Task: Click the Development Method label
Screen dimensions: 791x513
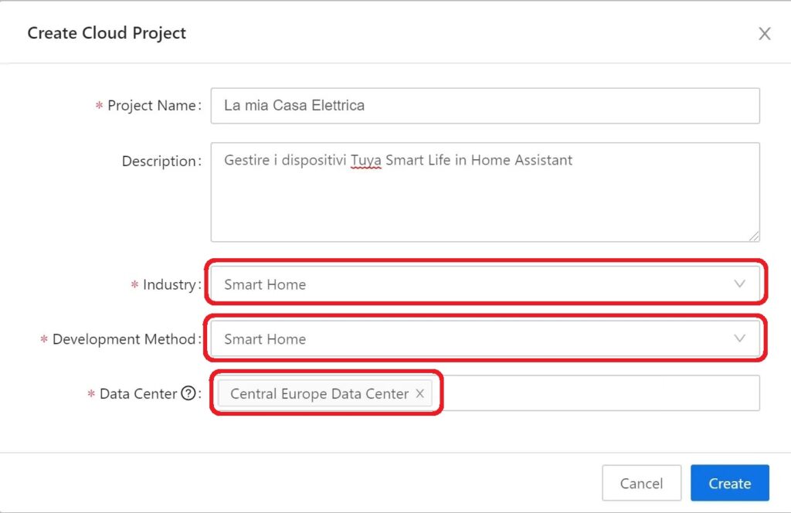Action: coord(124,339)
